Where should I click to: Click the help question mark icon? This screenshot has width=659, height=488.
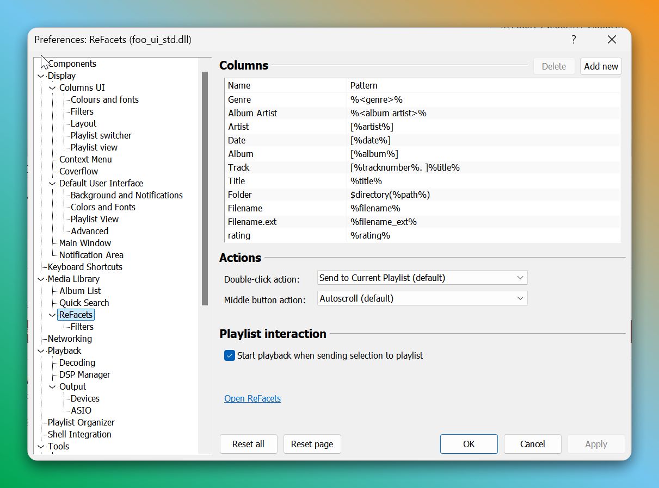pyautogui.click(x=574, y=40)
